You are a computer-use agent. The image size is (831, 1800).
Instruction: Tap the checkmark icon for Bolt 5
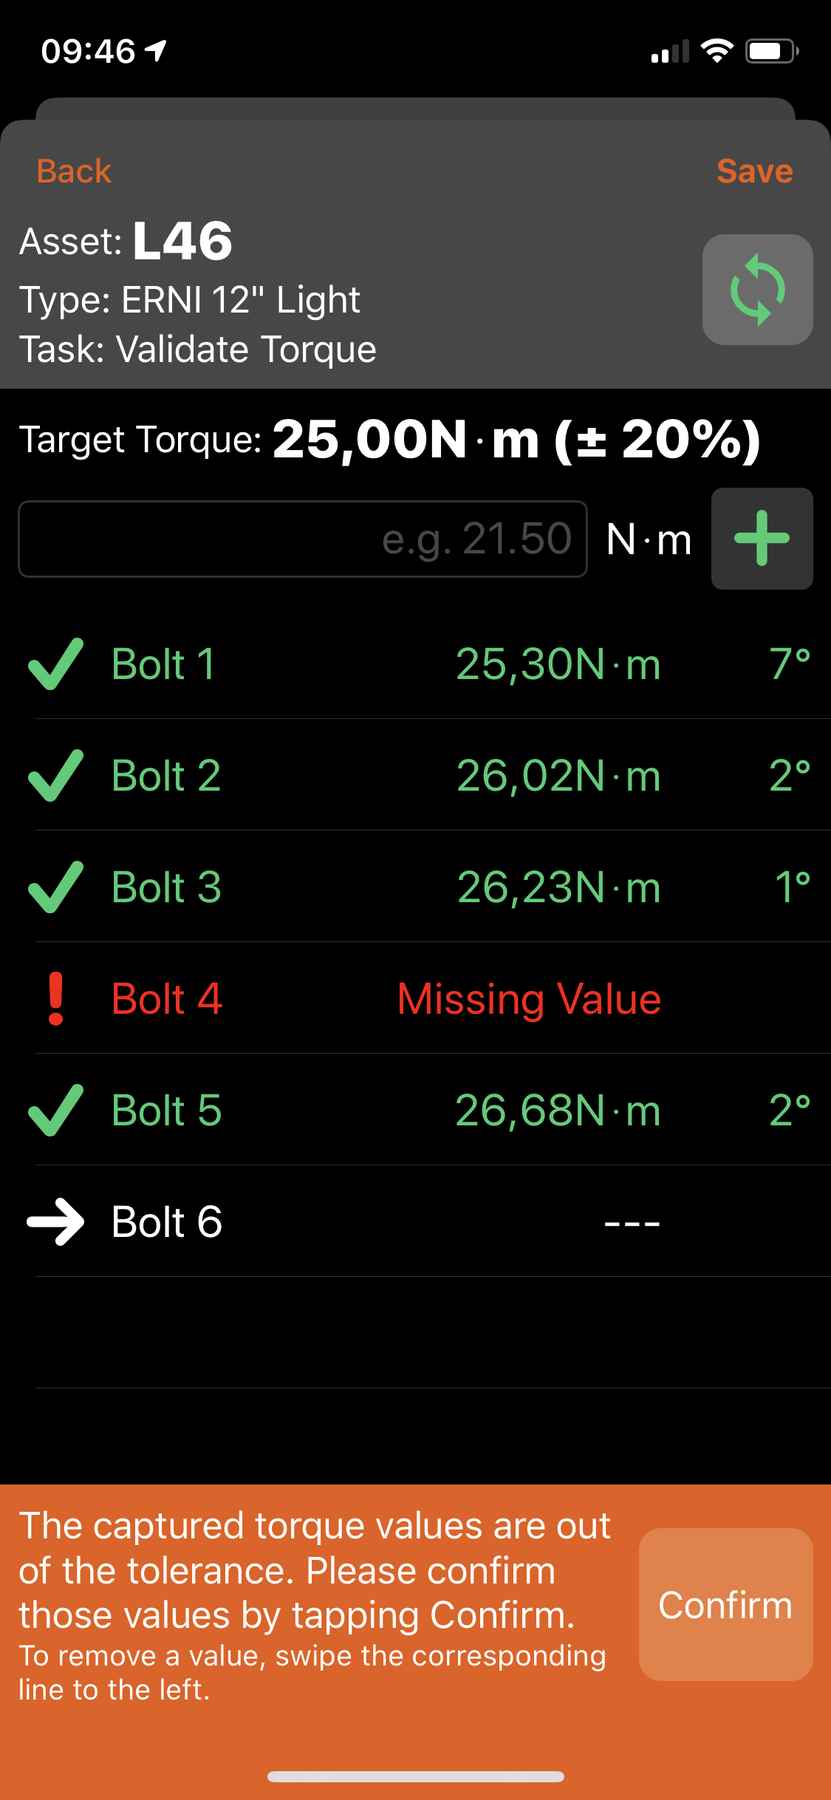coord(55,1110)
